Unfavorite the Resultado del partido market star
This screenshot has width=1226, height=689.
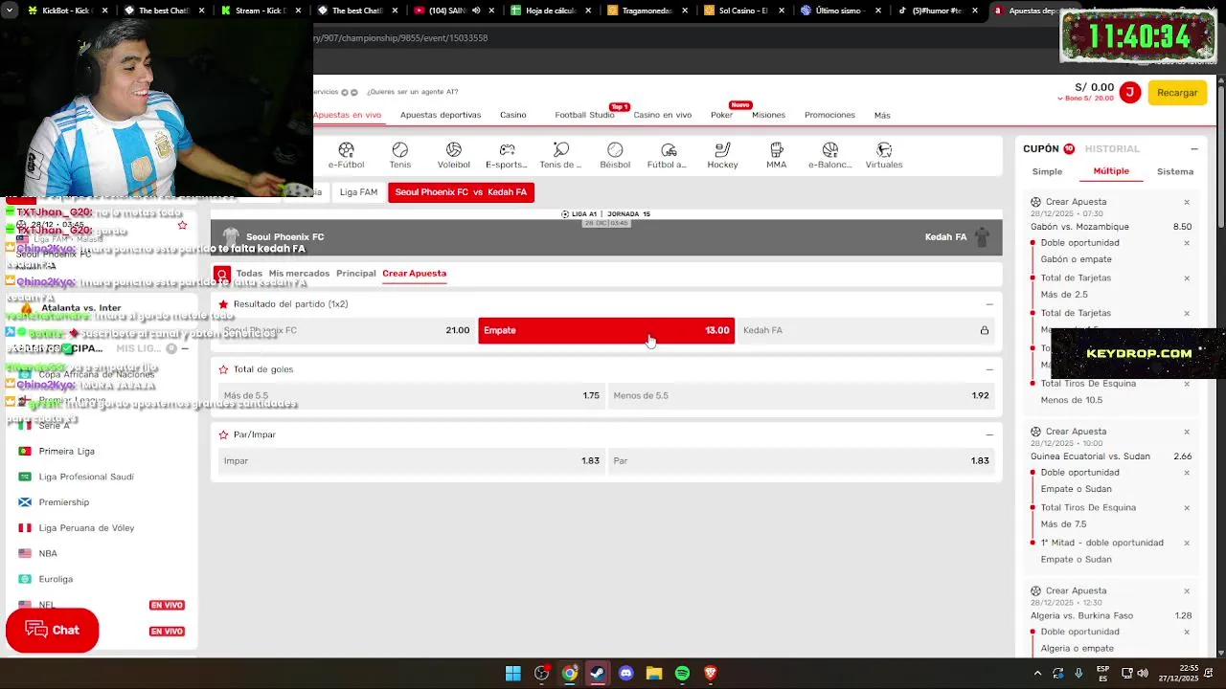pos(223,304)
